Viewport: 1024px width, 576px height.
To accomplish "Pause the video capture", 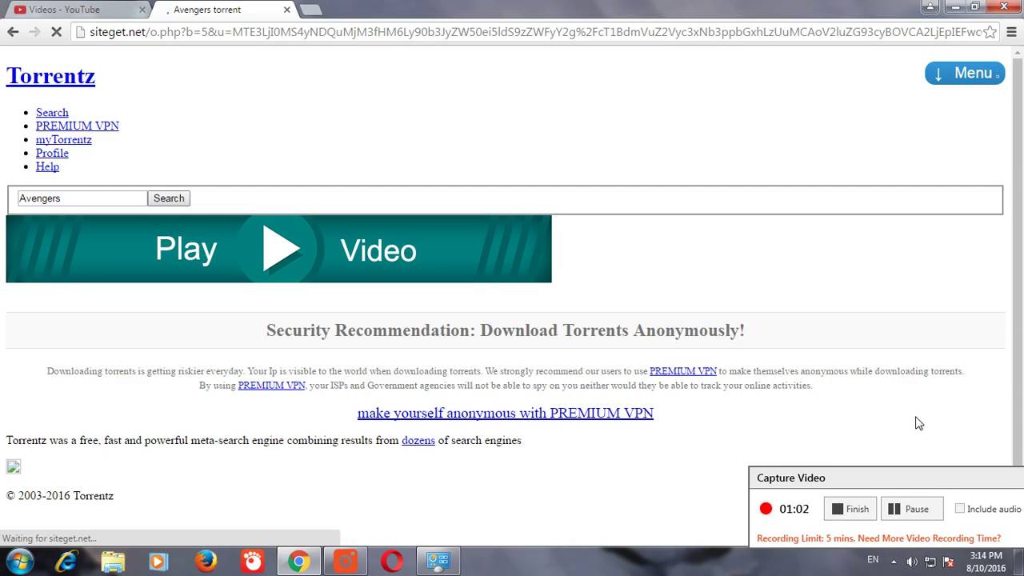I will pyautogui.click(x=912, y=509).
